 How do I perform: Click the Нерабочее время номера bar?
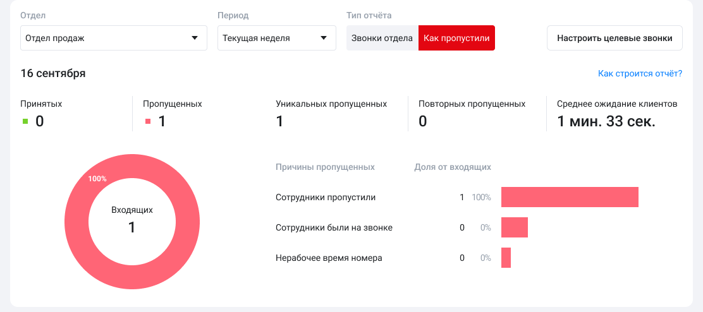point(506,258)
